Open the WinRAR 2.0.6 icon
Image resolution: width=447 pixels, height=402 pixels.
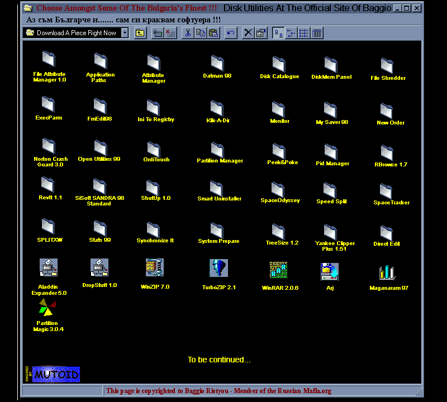coord(278,270)
